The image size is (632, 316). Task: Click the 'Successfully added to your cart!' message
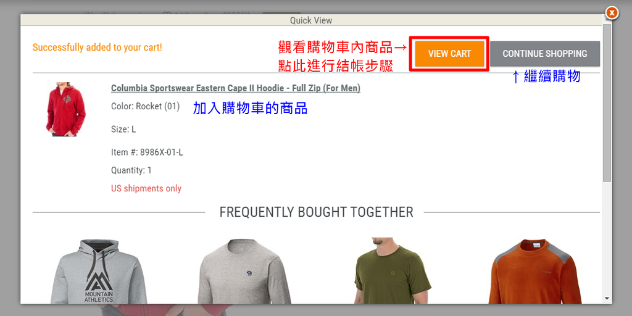pyautogui.click(x=97, y=47)
